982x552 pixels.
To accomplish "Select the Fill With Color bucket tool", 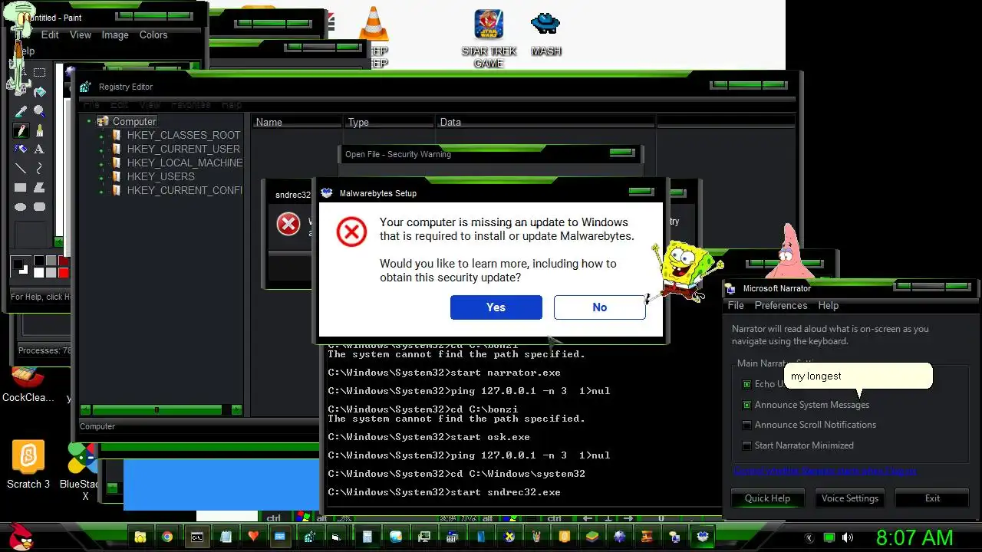I will 39,92.
